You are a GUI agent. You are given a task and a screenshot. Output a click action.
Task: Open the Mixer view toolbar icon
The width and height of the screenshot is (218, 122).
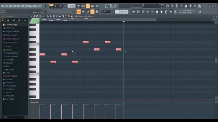(147, 12)
